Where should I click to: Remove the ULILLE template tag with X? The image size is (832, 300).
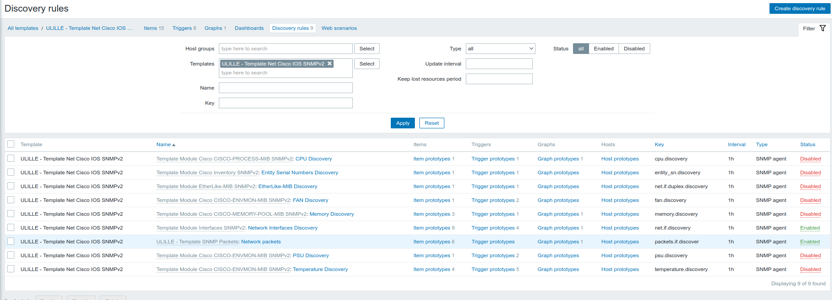point(330,64)
